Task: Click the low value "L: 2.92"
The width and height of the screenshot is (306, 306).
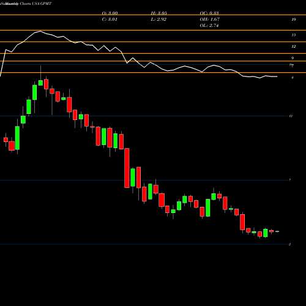Action: [x=159, y=20]
